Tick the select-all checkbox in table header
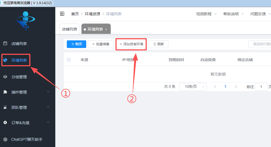Viewport: 271px width, 147px height. pos(69,60)
